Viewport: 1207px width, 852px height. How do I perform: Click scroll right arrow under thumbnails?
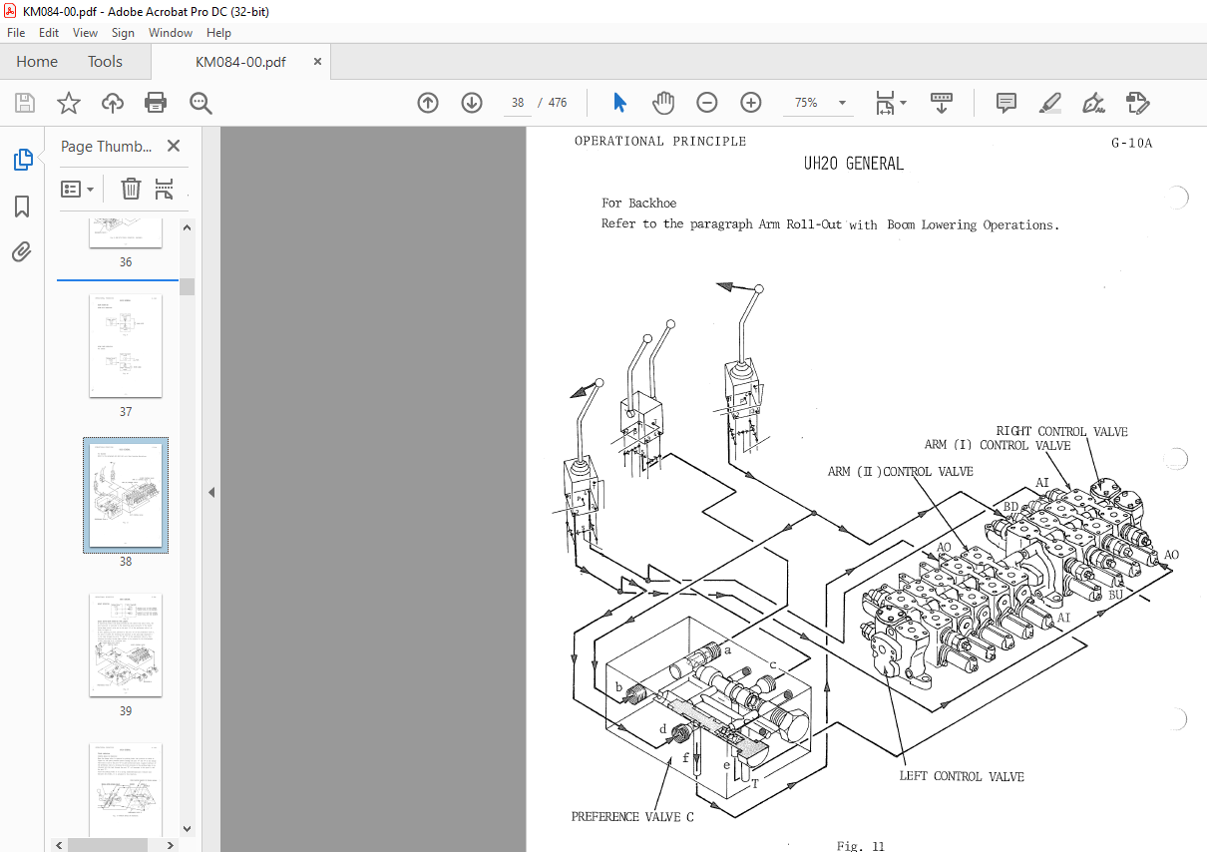coord(171,845)
